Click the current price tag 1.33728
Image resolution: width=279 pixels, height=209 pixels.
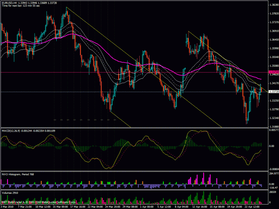tap(274, 92)
